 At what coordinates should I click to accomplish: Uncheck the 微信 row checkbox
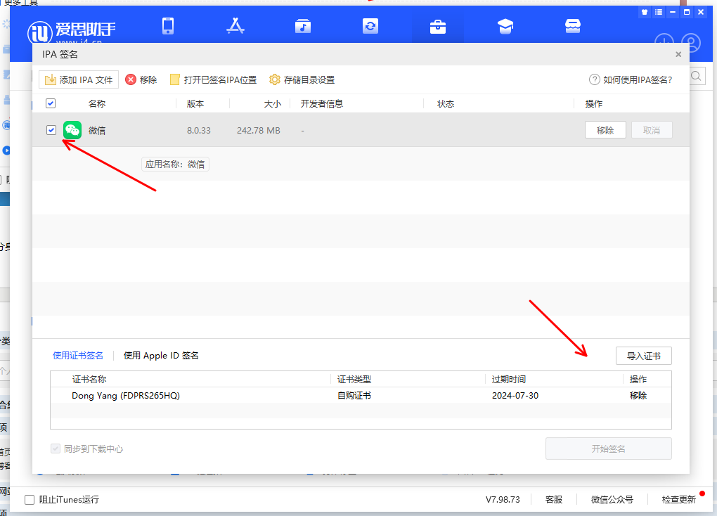[x=51, y=130]
